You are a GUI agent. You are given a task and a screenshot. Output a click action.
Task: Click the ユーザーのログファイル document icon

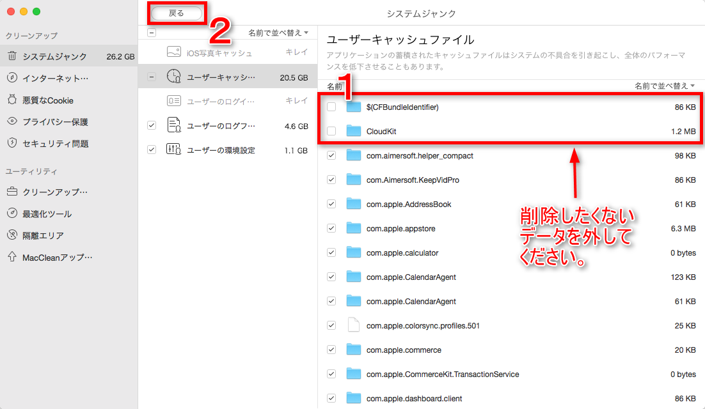point(173,125)
